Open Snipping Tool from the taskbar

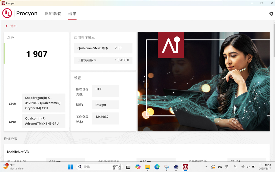pos(166,167)
